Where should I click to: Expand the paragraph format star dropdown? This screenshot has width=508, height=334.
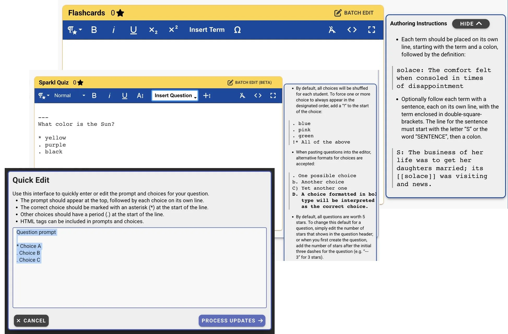74,30
